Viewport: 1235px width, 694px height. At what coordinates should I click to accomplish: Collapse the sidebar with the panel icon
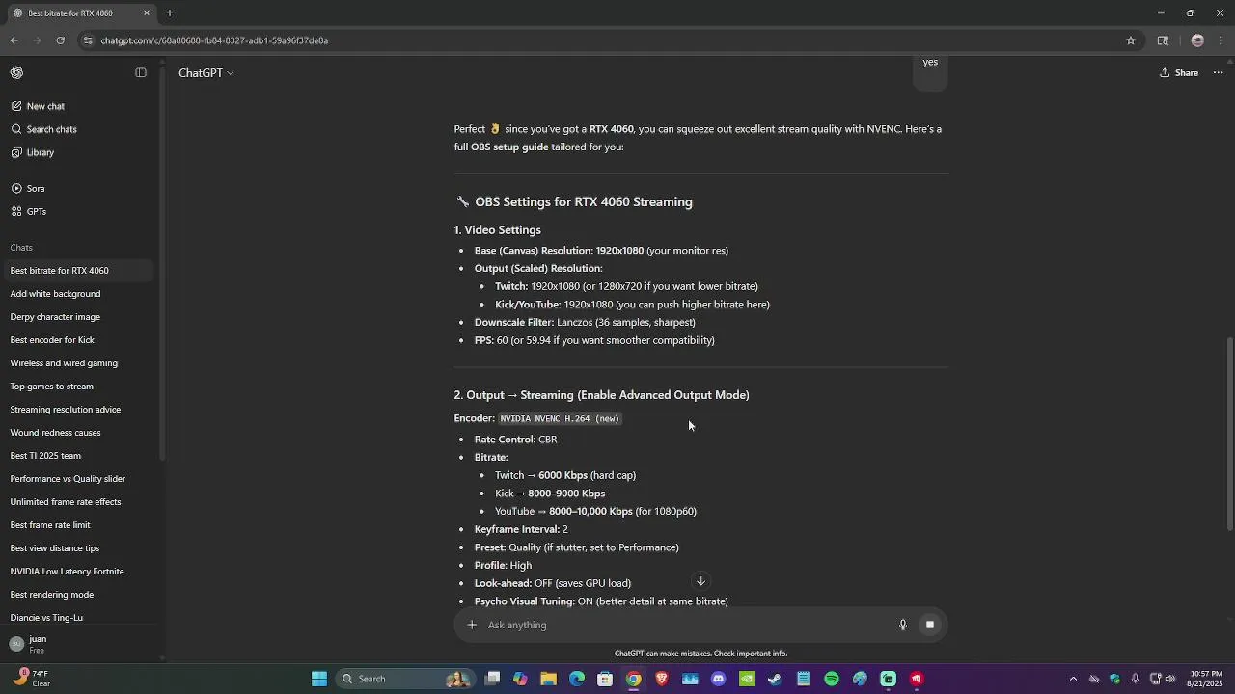[x=141, y=73]
